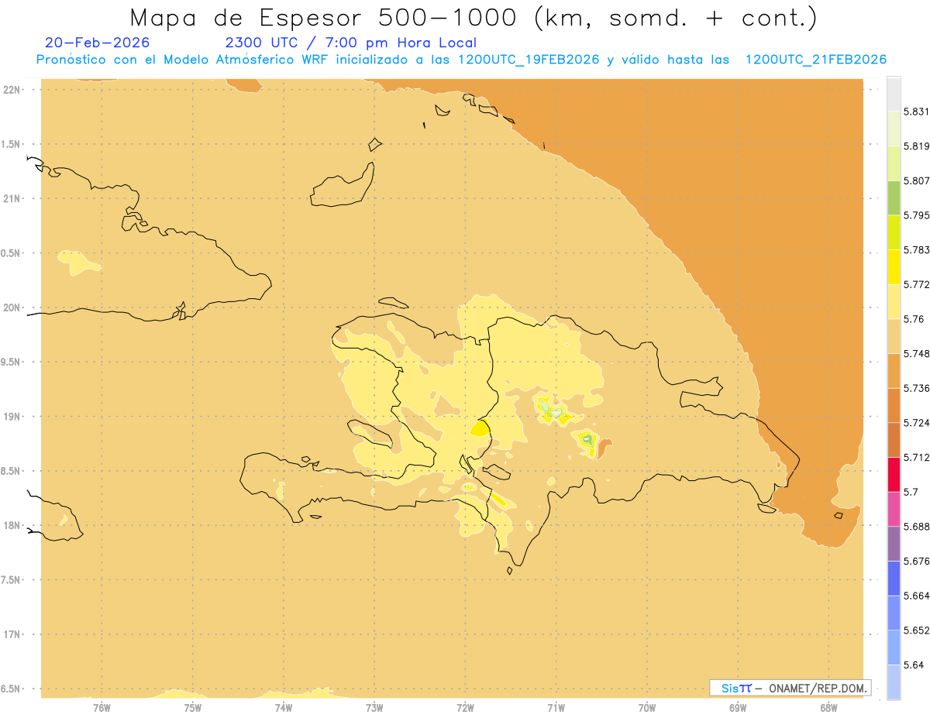Click the purple swatch in the colorbar
This screenshot has height=718, width=930.
[894, 543]
